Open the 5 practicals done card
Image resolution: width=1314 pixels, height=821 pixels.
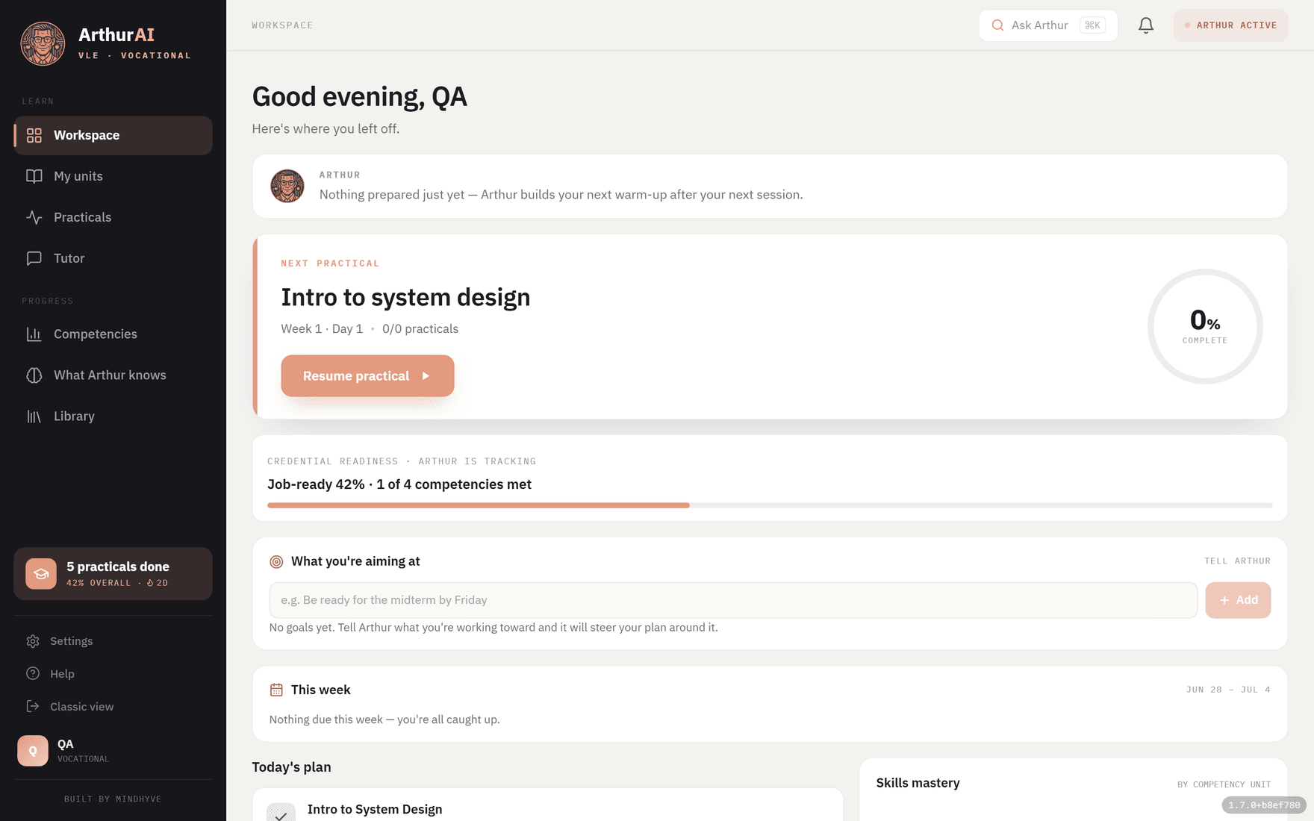(x=113, y=574)
